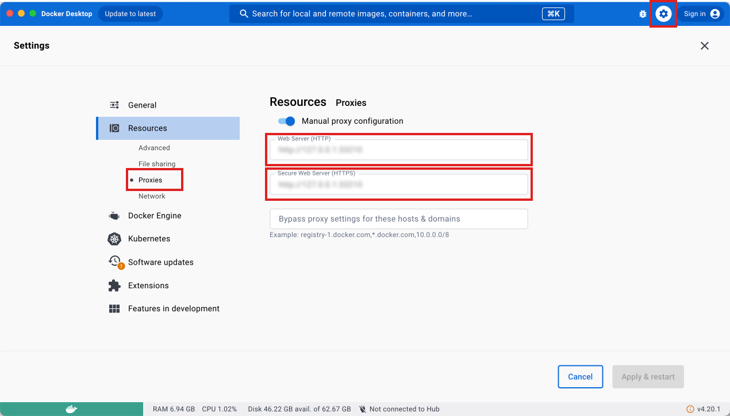Click the Disk 46.22 GB avail. status entry
This screenshot has height=416, width=730.
tap(299, 409)
